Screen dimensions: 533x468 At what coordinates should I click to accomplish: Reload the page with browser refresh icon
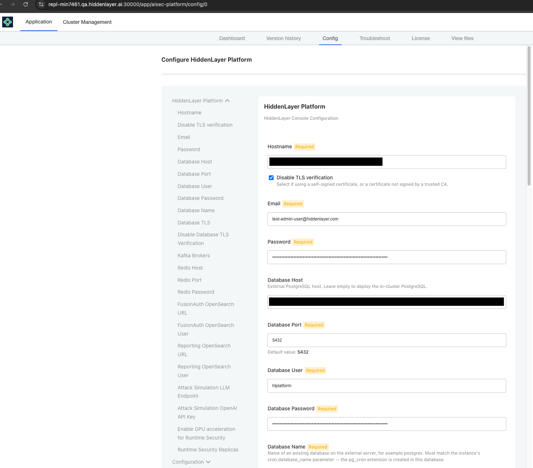point(26,4)
